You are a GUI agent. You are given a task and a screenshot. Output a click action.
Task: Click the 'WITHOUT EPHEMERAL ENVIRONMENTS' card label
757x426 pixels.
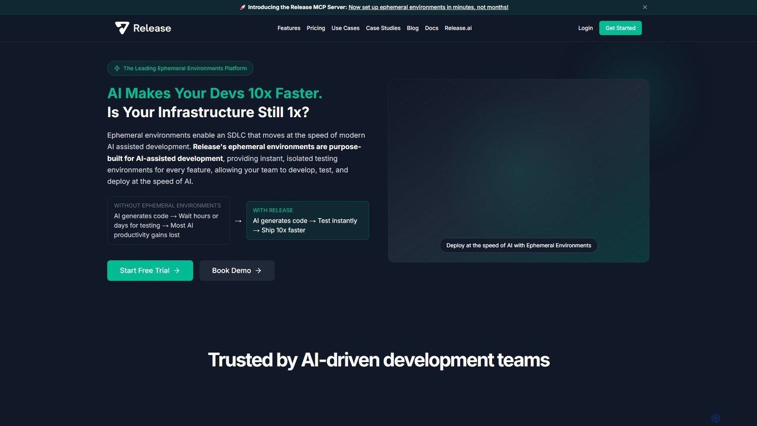(x=167, y=205)
